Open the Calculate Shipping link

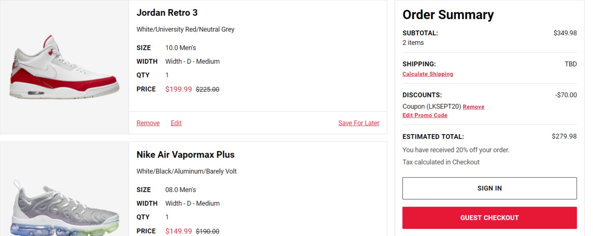(428, 74)
